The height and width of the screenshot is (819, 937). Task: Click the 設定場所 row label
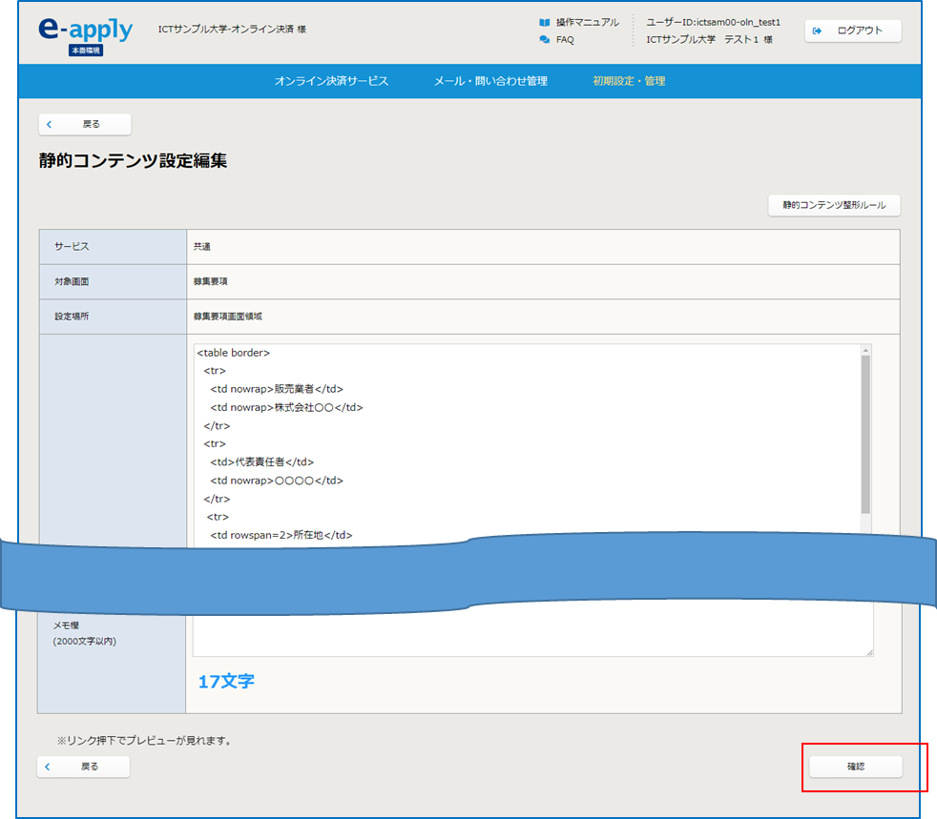[x=72, y=317]
